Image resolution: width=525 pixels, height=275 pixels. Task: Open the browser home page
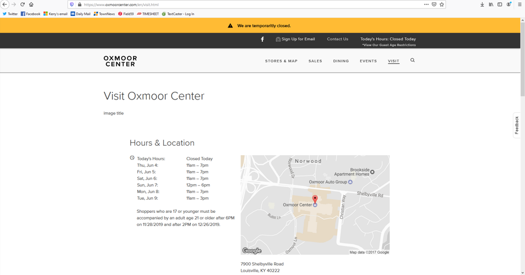(31, 4)
